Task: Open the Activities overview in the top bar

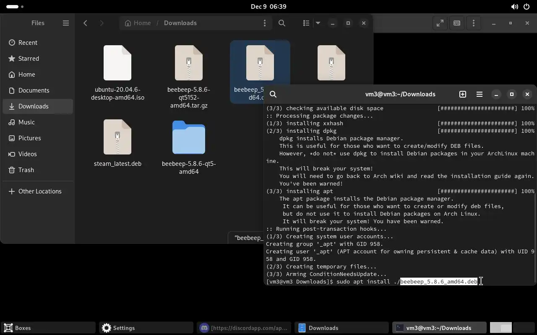Action: (x=15, y=7)
